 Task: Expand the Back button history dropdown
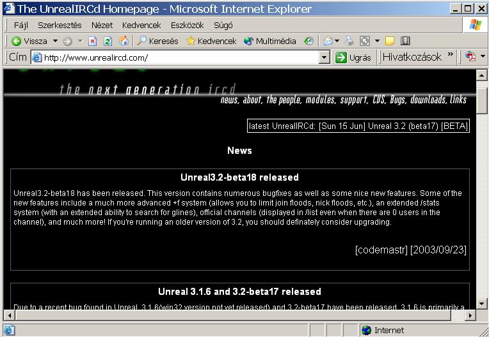pyautogui.click(x=55, y=41)
